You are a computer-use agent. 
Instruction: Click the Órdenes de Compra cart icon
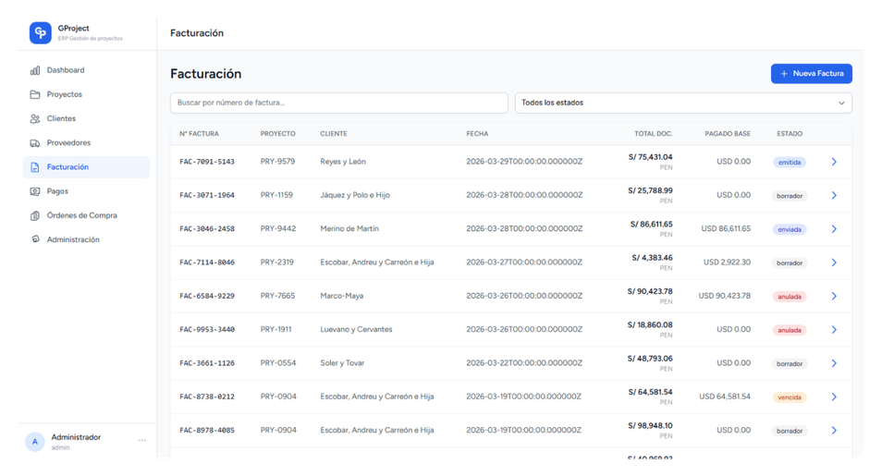point(35,215)
